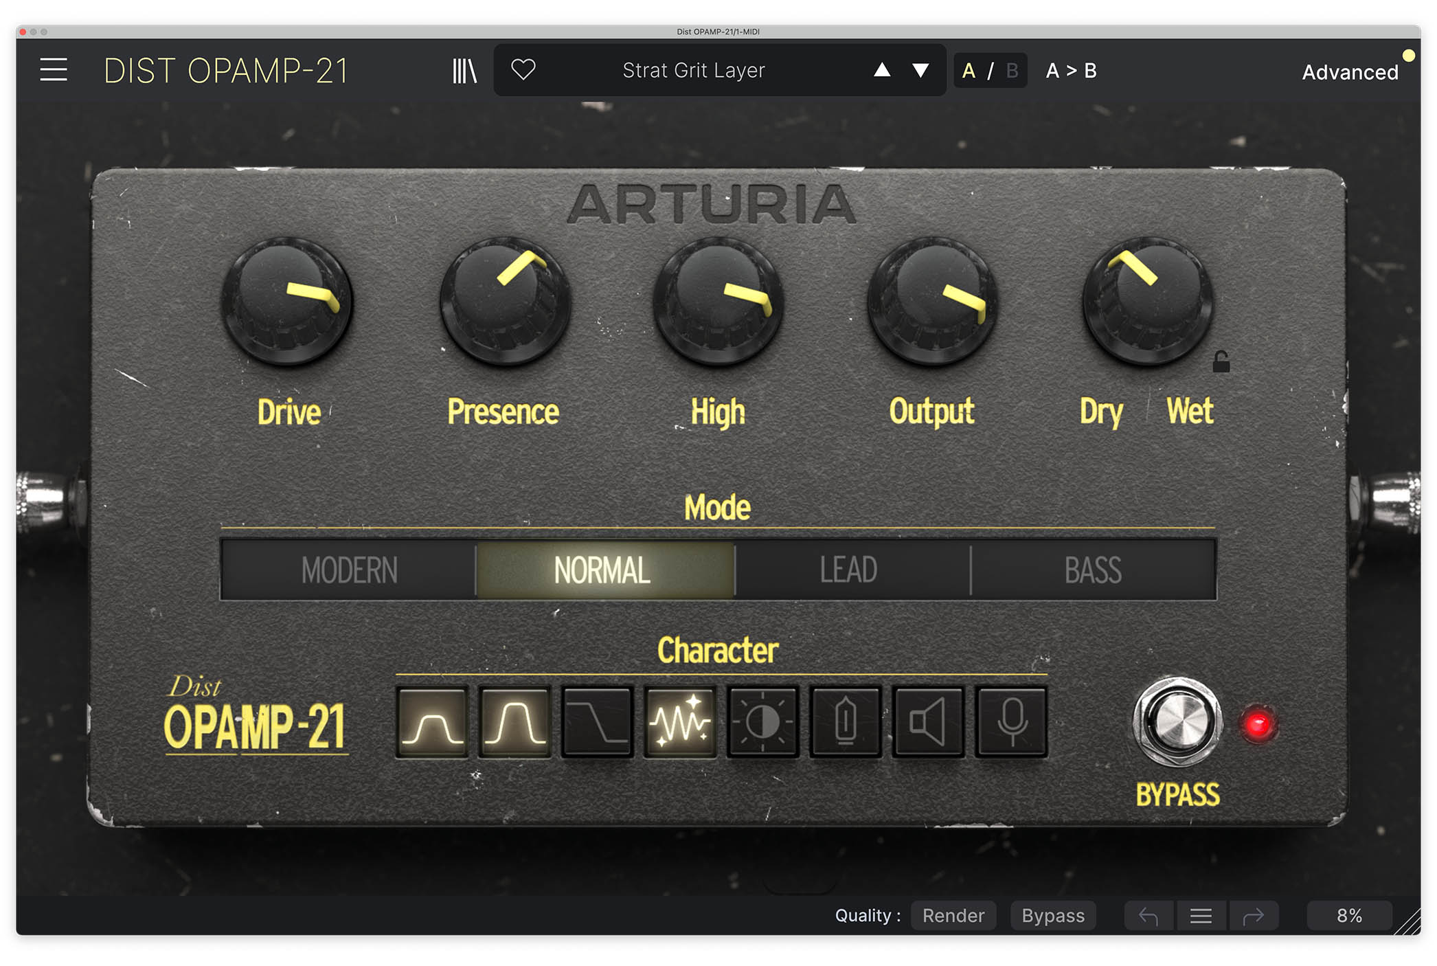Toggle the low-pass filter slope character button
The image size is (1437, 966).
[597, 722]
